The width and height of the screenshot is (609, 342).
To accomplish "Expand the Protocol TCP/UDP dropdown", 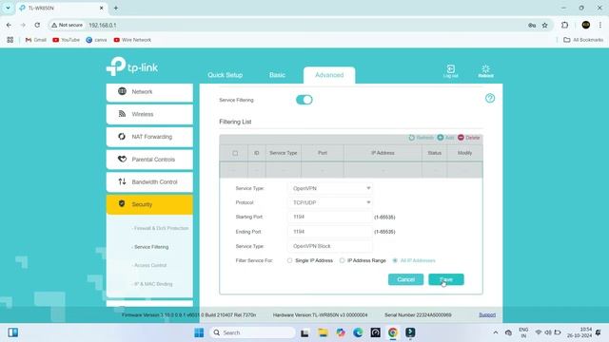I will pyautogui.click(x=330, y=202).
